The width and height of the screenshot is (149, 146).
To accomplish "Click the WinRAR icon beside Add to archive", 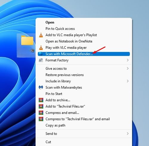I will coord(41,100).
